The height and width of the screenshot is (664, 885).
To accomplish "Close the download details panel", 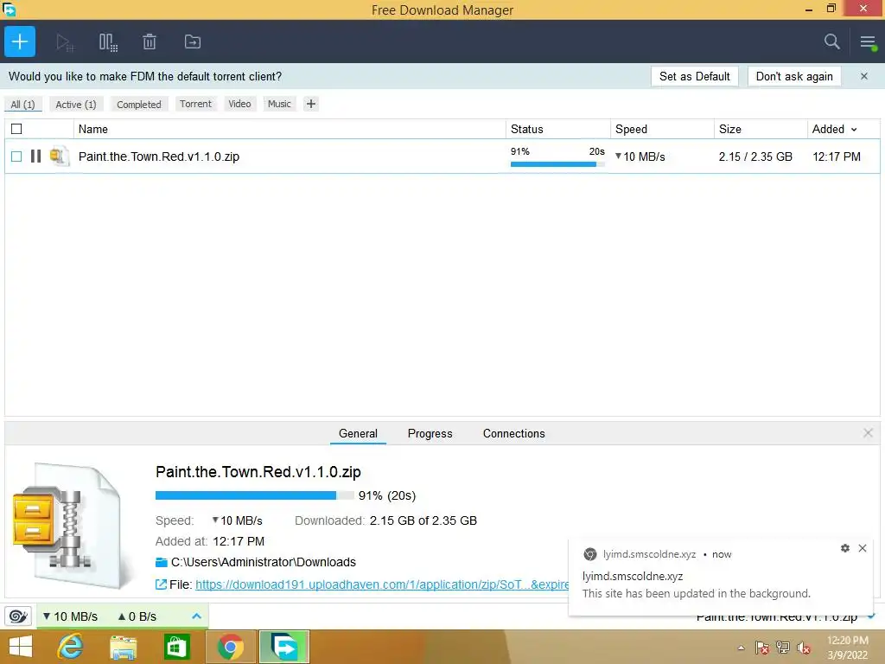I will [x=868, y=433].
